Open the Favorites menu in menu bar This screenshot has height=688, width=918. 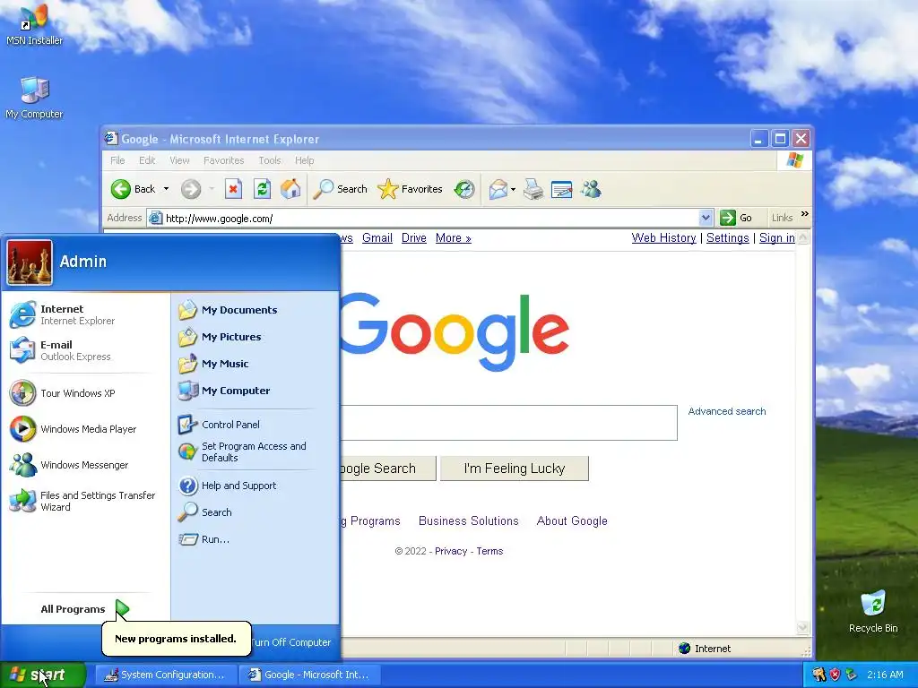(223, 160)
